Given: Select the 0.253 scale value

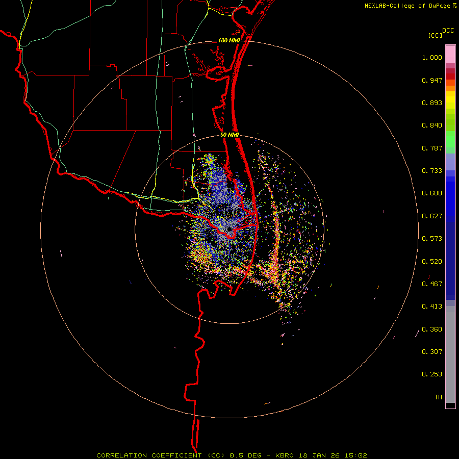Looking at the screenshot, I should pos(432,374).
